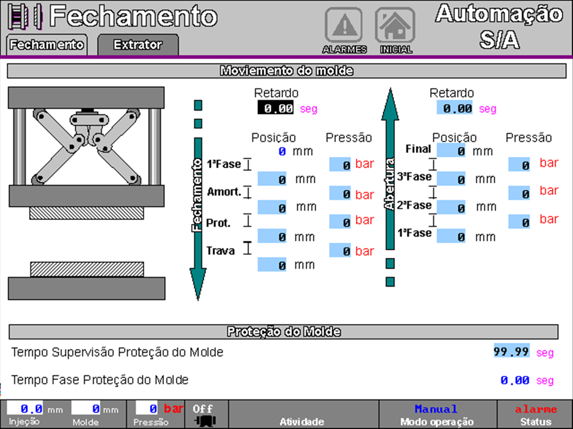The width and height of the screenshot is (573, 429).
Task: Edit the Trava pressure field
Action: pos(340,251)
